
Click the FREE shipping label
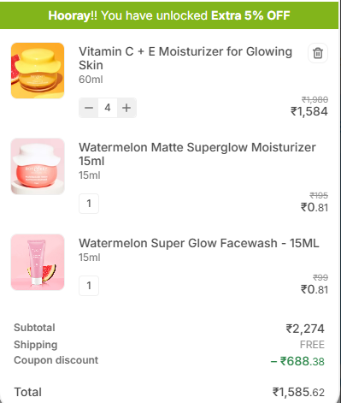[312, 345]
